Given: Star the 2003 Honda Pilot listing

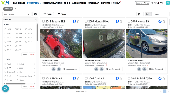Looking at the screenshot, I should coord(121,21).
